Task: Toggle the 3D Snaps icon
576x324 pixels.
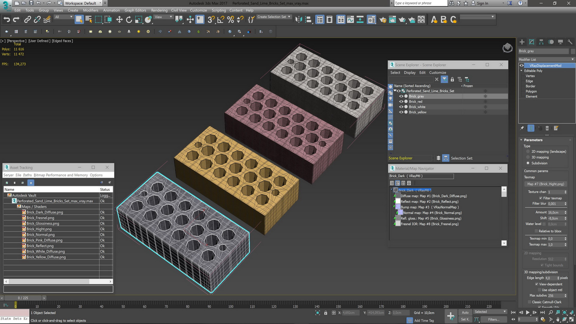Action: 211,20
